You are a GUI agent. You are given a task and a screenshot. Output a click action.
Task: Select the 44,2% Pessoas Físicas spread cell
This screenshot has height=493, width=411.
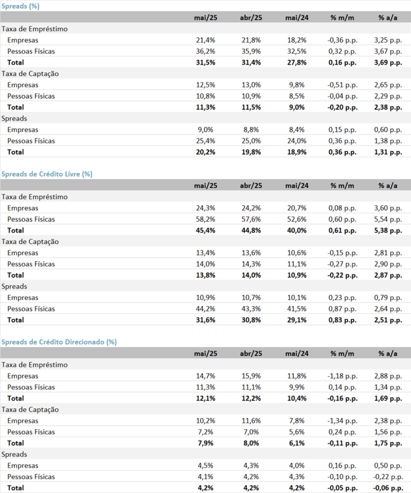coord(205,309)
